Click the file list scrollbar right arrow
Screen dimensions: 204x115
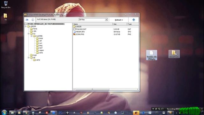pos(137,89)
